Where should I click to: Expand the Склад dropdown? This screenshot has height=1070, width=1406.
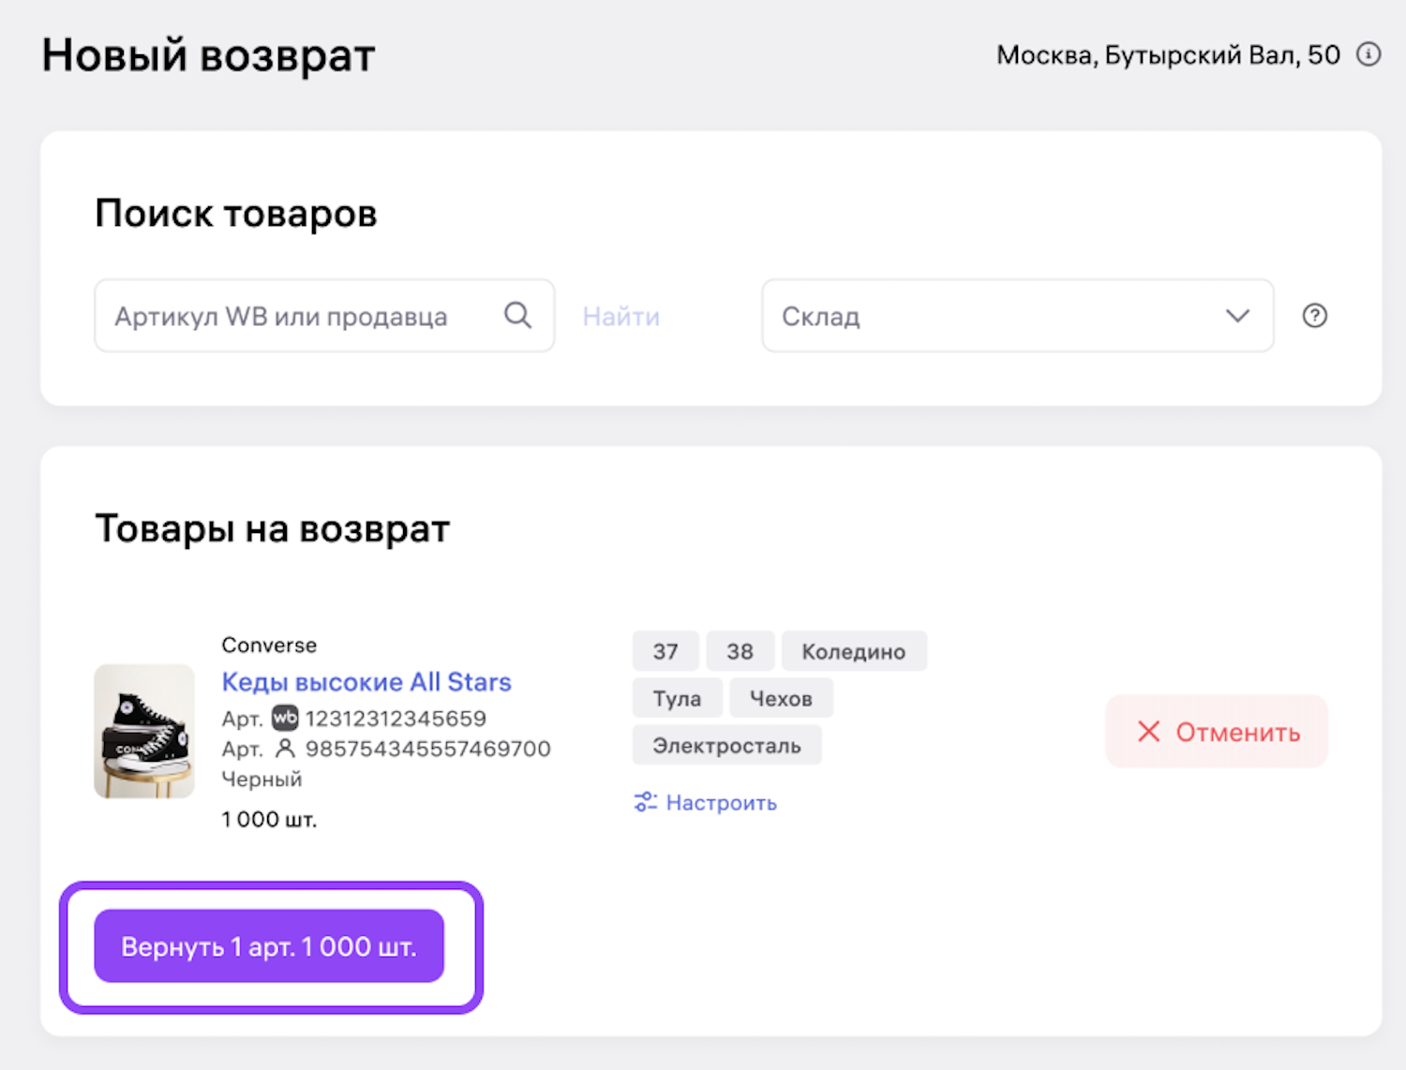(x=1017, y=317)
